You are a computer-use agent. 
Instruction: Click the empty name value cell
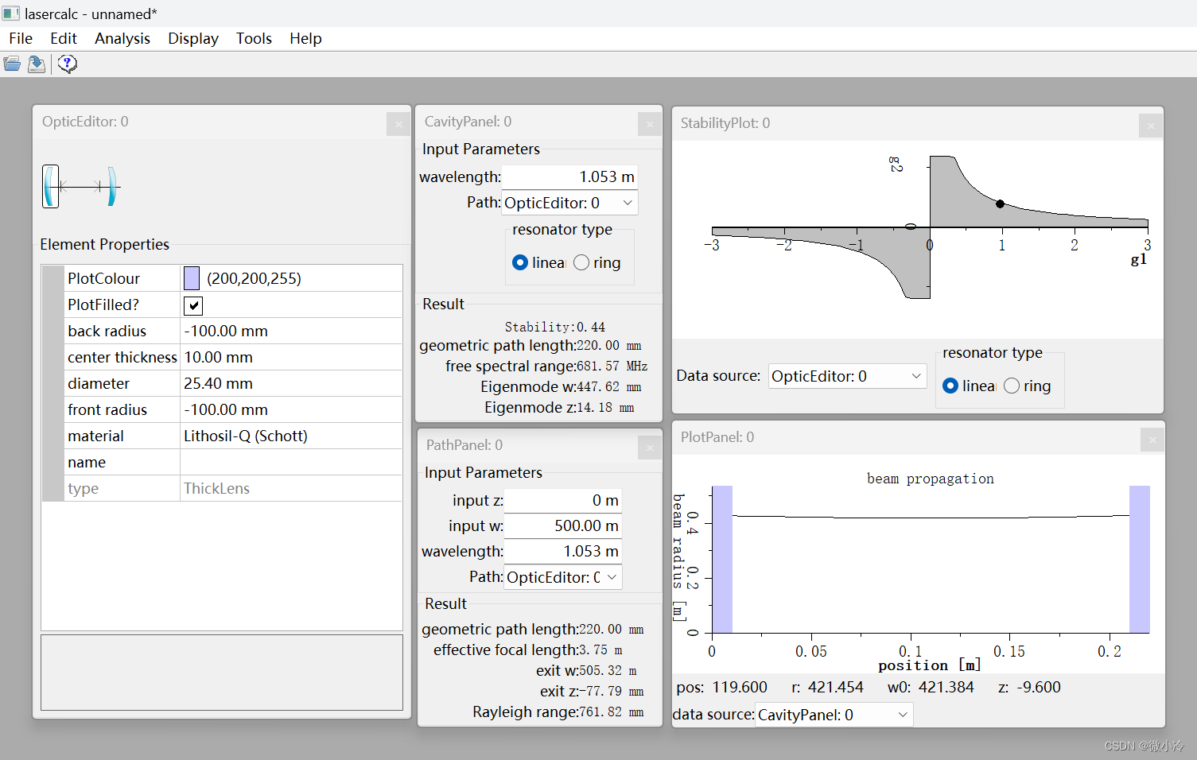pos(291,462)
